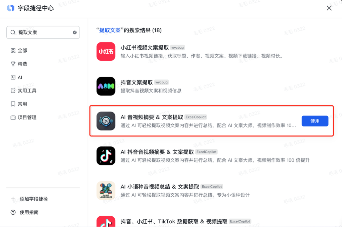Focus the 提取文案 search field

[x=43, y=32]
